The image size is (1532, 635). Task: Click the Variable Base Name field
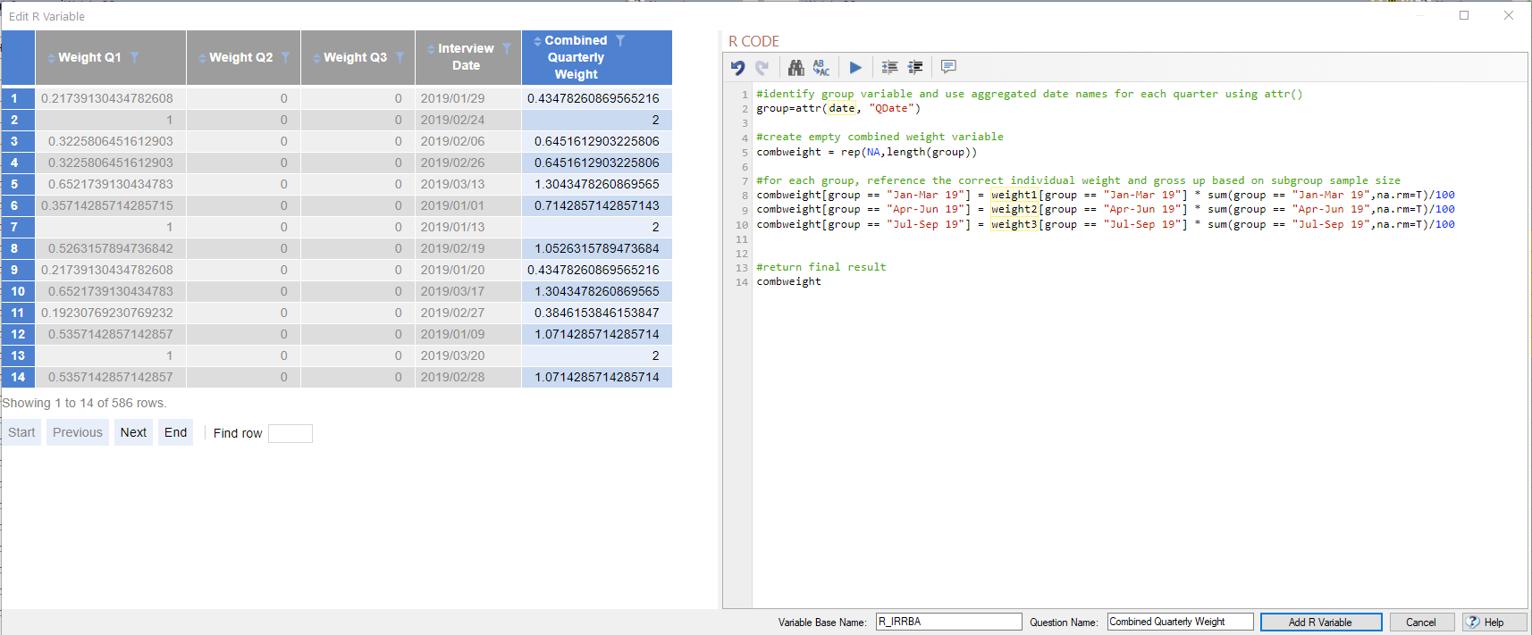947,622
